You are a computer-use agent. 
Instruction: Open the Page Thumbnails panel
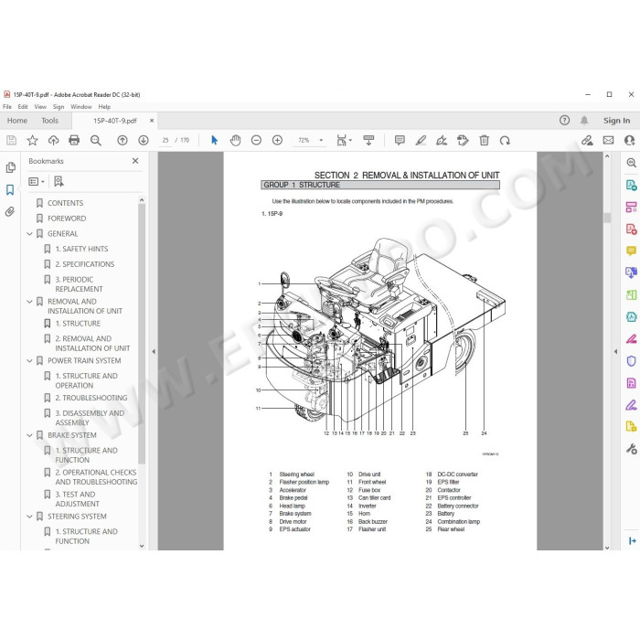pyautogui.click(x=11, y=167)
